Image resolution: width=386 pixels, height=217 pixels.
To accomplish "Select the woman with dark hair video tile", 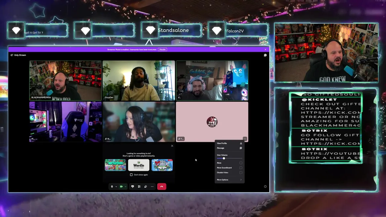I will 139,122.
